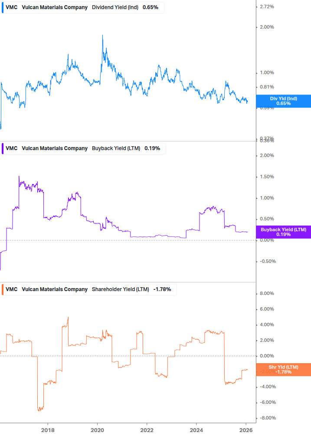Click the -6.00% tick on the shareholder yield axis
The height and width of the screenshot is (436, 311).
point(268,402)
